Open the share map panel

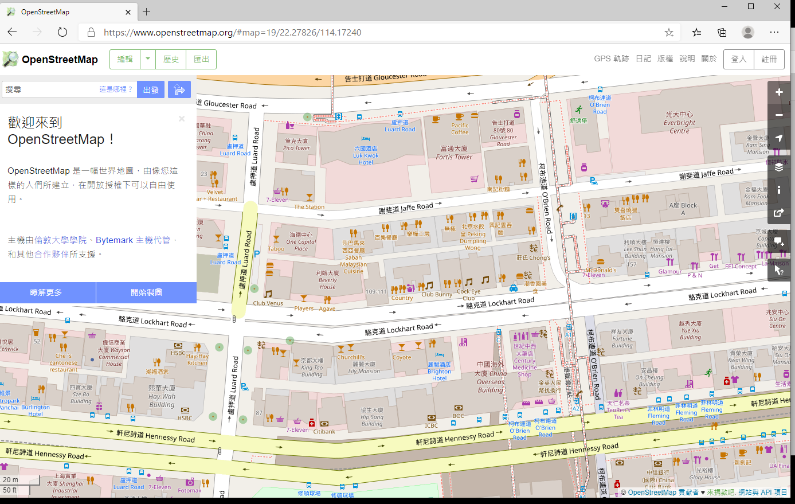coord(779,213)
